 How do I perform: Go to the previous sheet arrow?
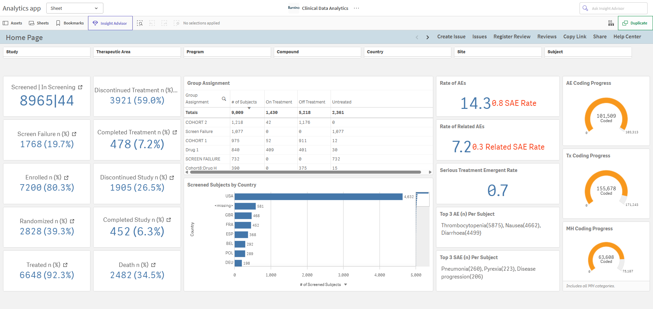tap(417, 37)
